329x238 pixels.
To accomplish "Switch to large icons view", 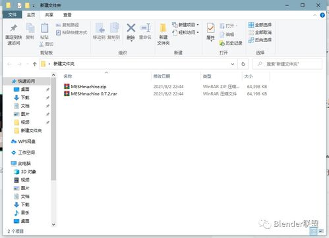I will click(321, 231).
